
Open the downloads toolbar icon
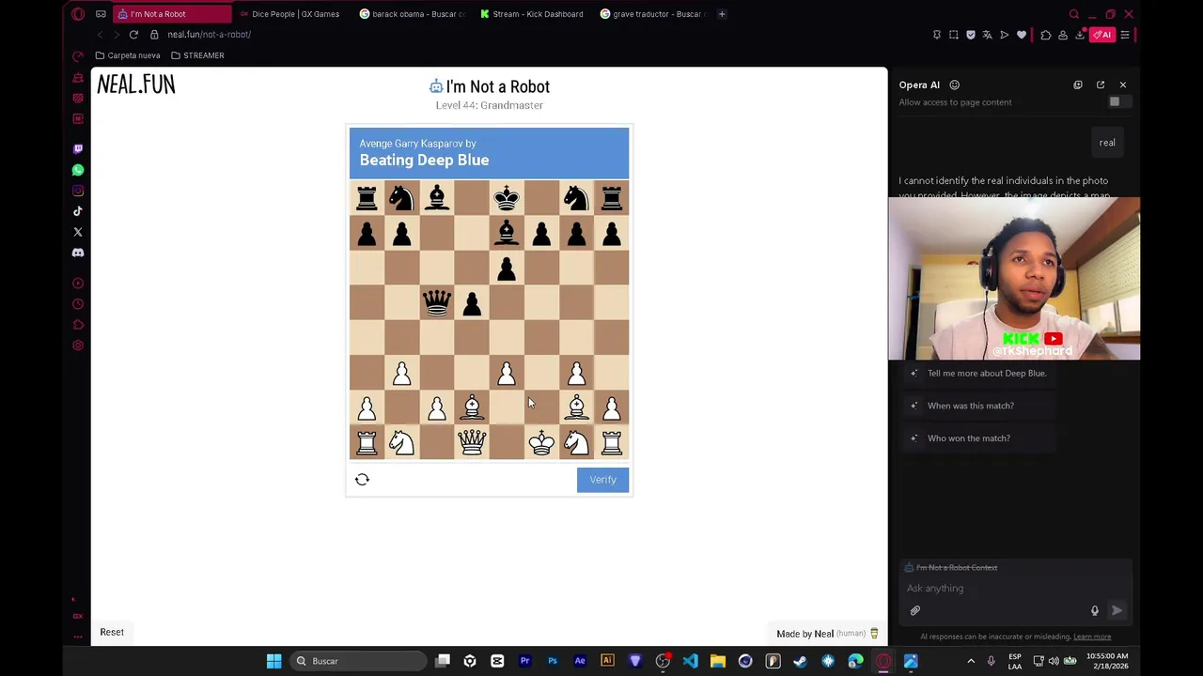pos(1080,35)
